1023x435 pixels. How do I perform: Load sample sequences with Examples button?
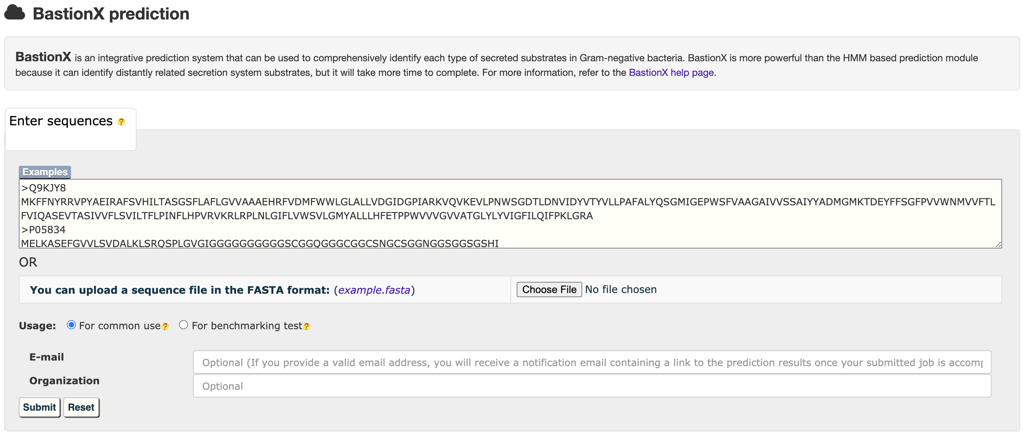pos(45,172)
